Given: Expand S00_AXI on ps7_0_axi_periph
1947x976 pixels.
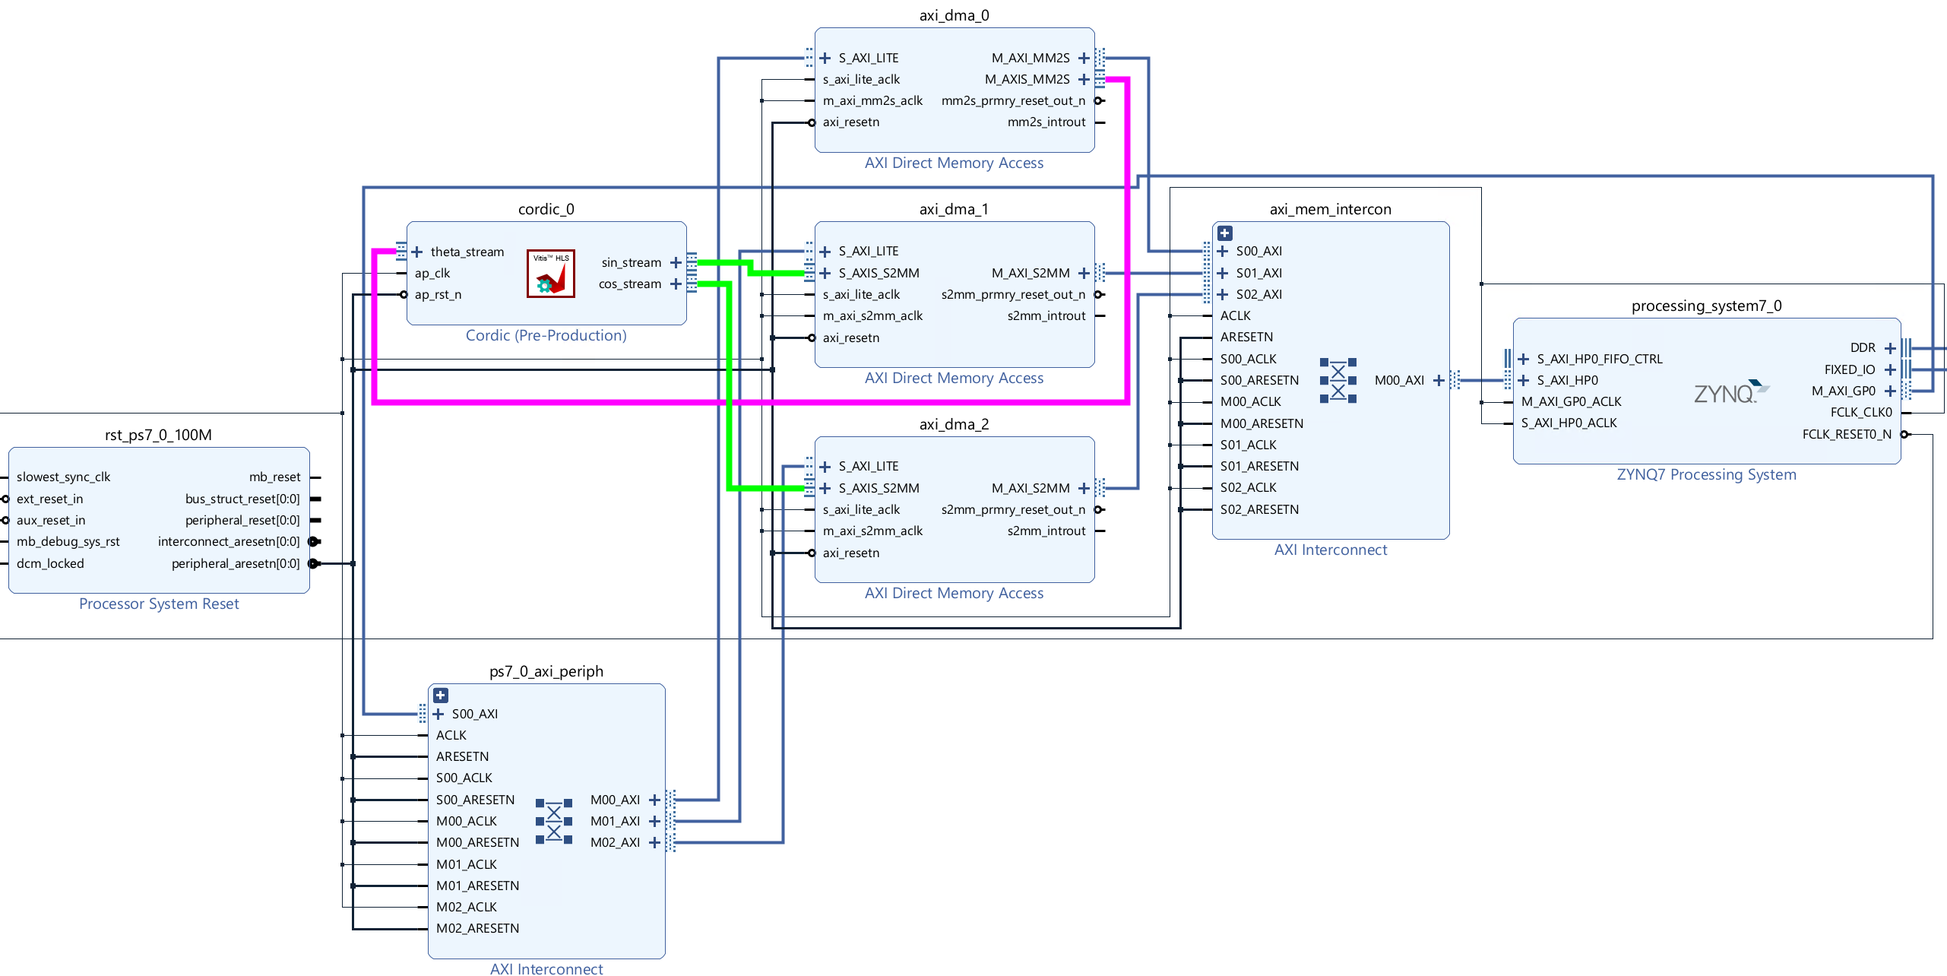Looking at the screenshot, I should point(438,714).
